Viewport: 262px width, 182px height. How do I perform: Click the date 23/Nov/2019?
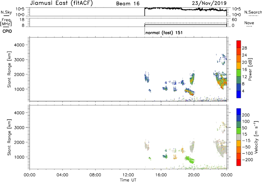209,3
